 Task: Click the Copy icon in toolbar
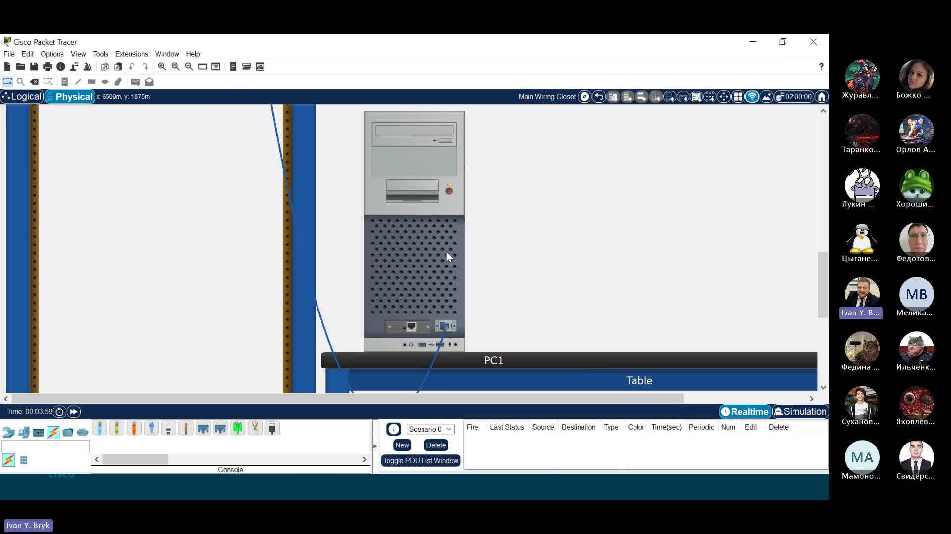click(105, 67)
